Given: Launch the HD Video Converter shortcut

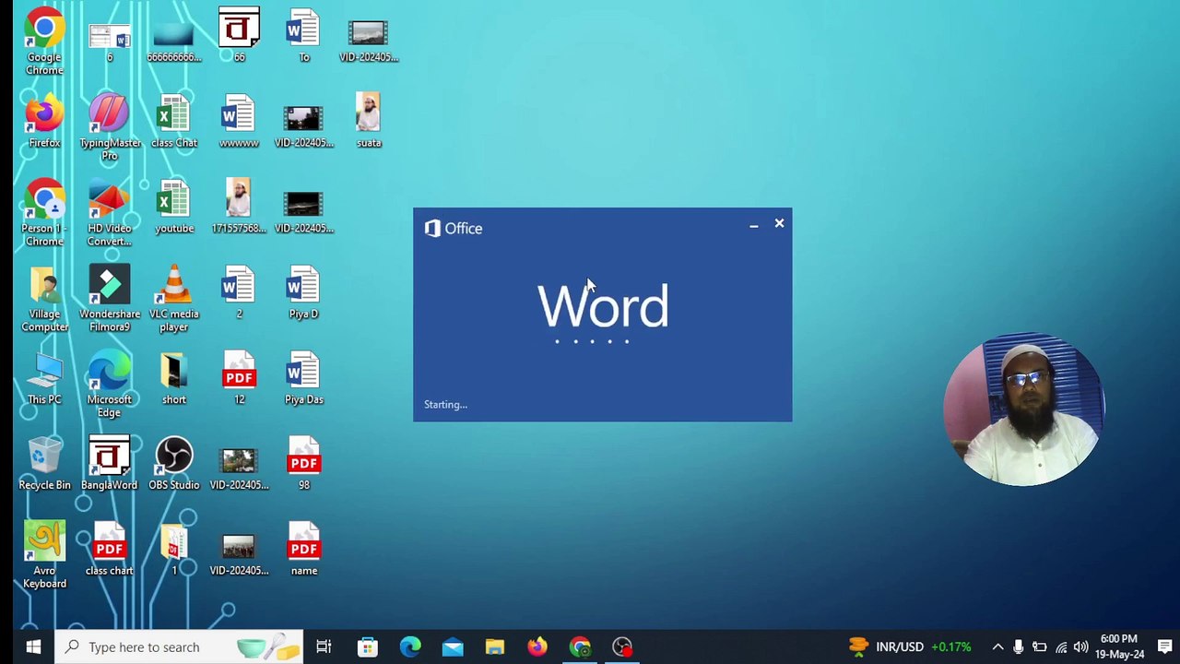Looking at the screenshot, I should click(x=109, y=213).
